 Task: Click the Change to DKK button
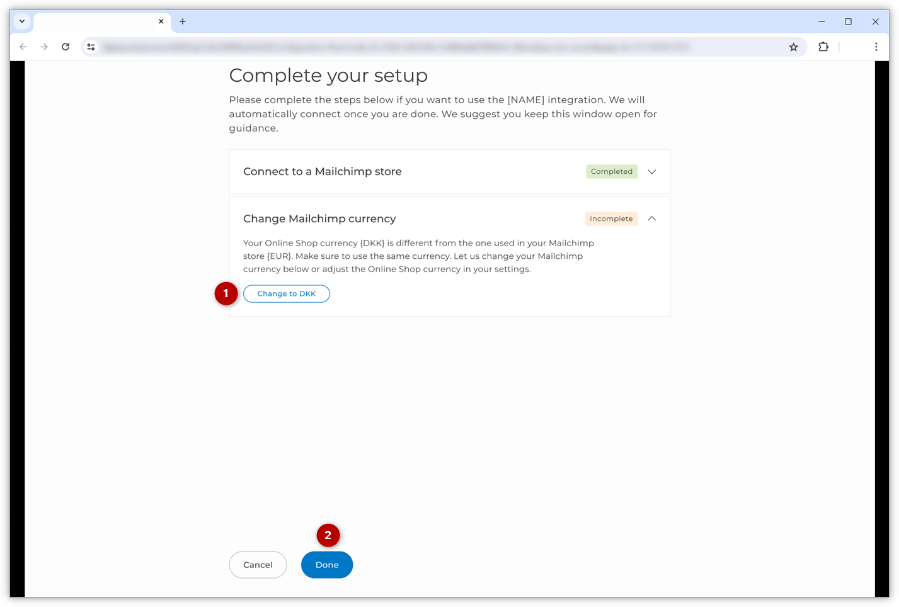click(x=287, y=293)
